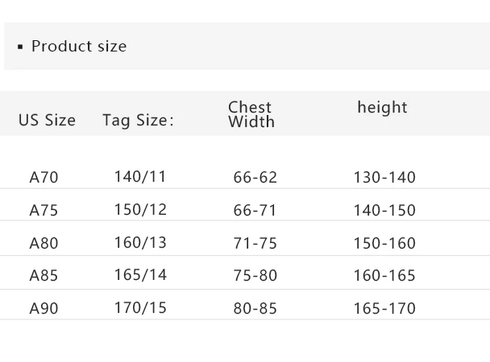Viewport: 490px width, 362px height.
Task: Click the A80 size cell
Action: 44,243
